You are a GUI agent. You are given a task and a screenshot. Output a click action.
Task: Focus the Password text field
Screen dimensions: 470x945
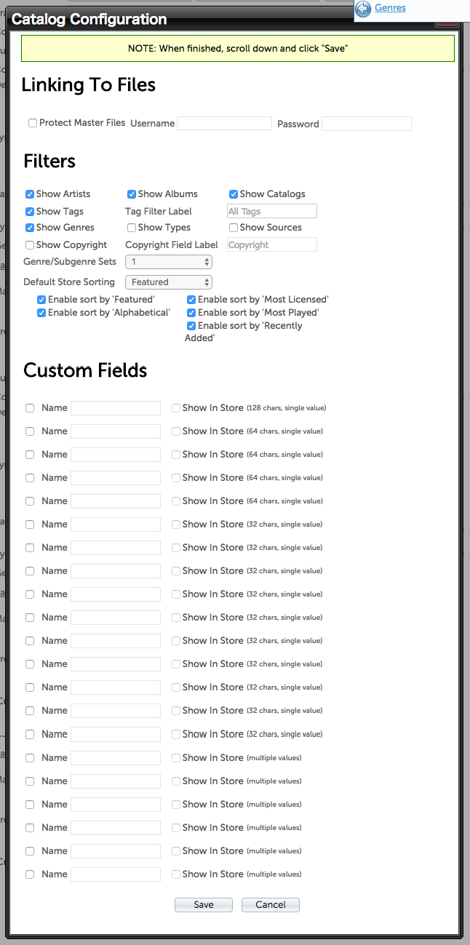[x=366, y=124]
